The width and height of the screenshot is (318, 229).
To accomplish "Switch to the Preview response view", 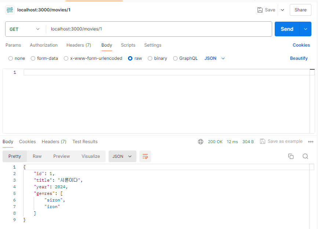I will tap(62, 156).
